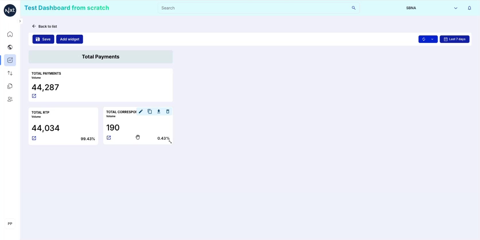Viewport: 480px width, 240px height.
Task: Open the documents copy sidebar icon
Action: tap(10, 86)
